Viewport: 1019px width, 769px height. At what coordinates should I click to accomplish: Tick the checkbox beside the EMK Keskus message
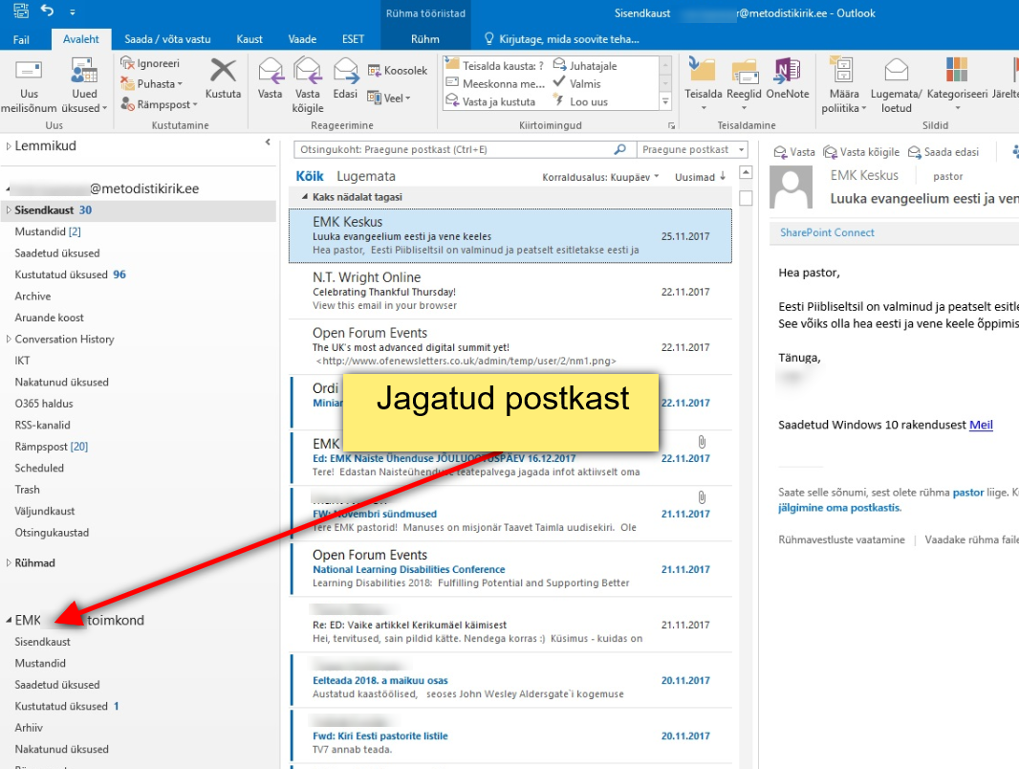tap(746, 198)
